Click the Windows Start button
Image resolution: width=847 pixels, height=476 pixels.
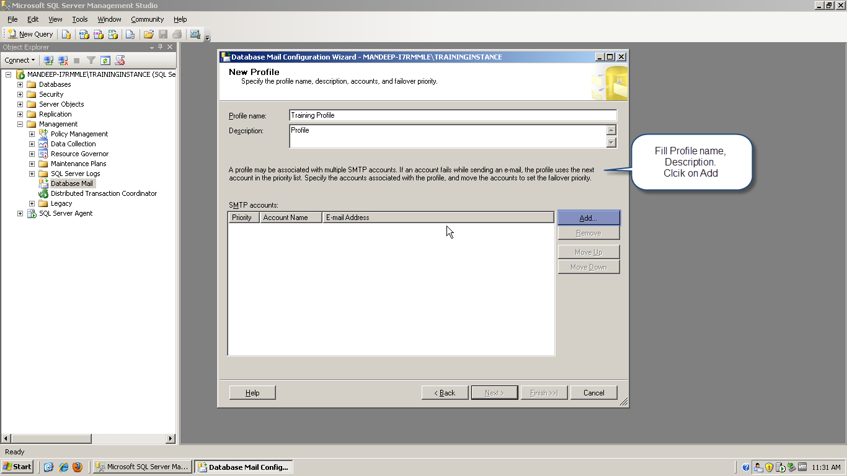click(x=17, y=467)
